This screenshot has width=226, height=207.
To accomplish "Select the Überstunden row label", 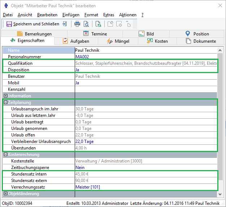I will tap(23, 148).
